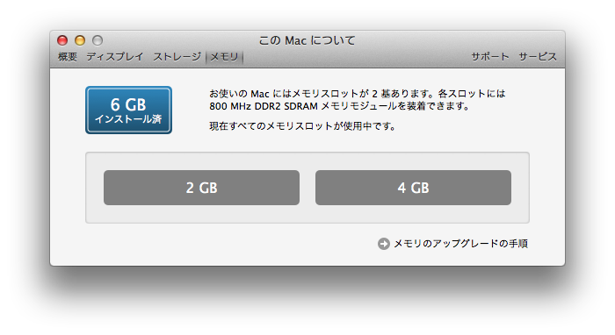Click the blue 6 GB インストール済 badge

(x=128, y=110)
